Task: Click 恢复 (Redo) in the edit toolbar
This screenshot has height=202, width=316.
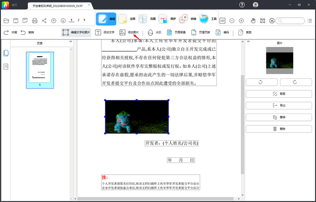Action: pos(10,32)
